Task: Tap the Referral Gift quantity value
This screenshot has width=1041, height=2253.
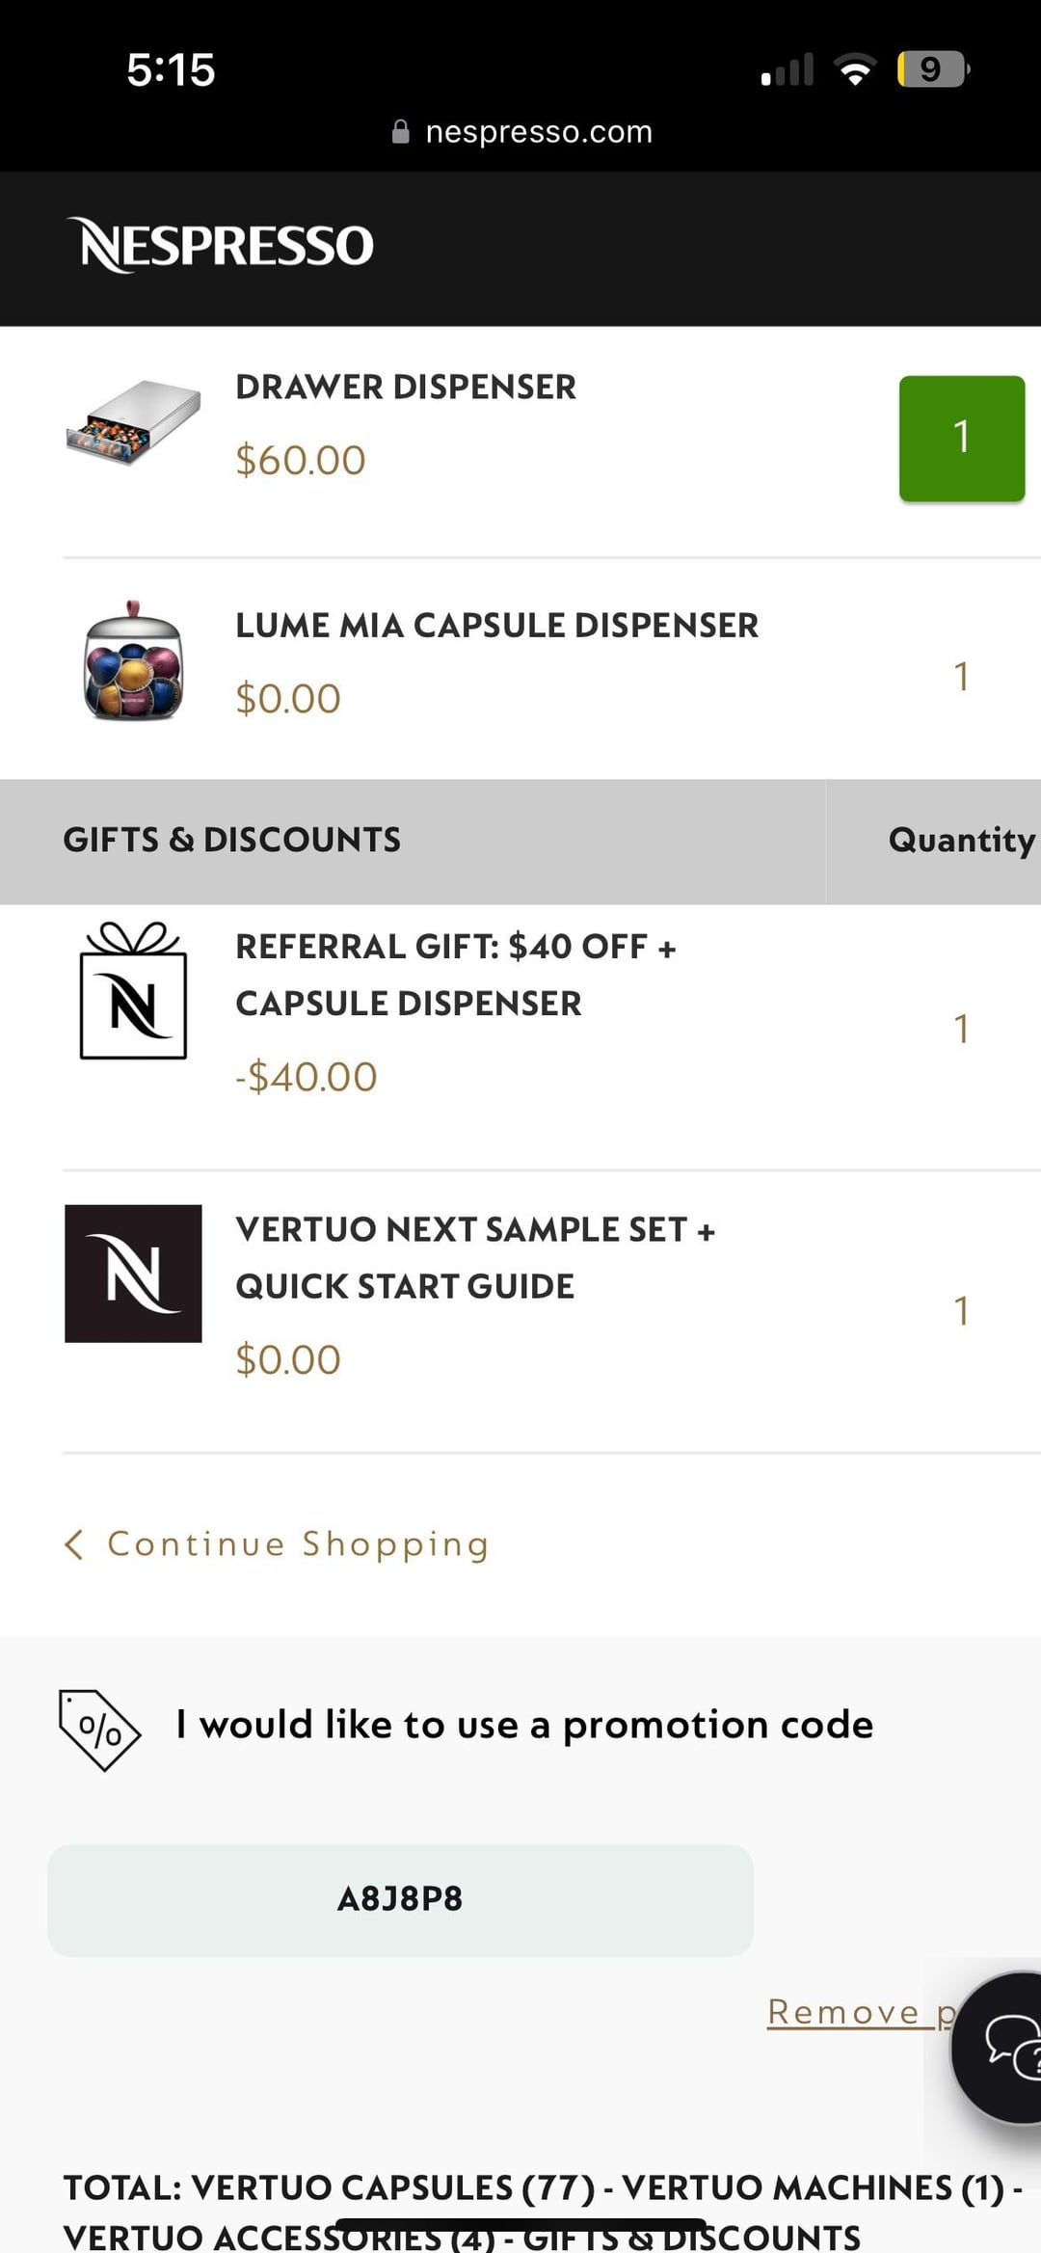Action: 961,1029
